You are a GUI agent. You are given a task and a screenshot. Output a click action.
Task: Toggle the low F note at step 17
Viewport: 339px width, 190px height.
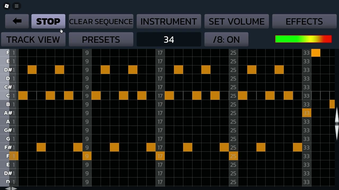click(160, 156)
